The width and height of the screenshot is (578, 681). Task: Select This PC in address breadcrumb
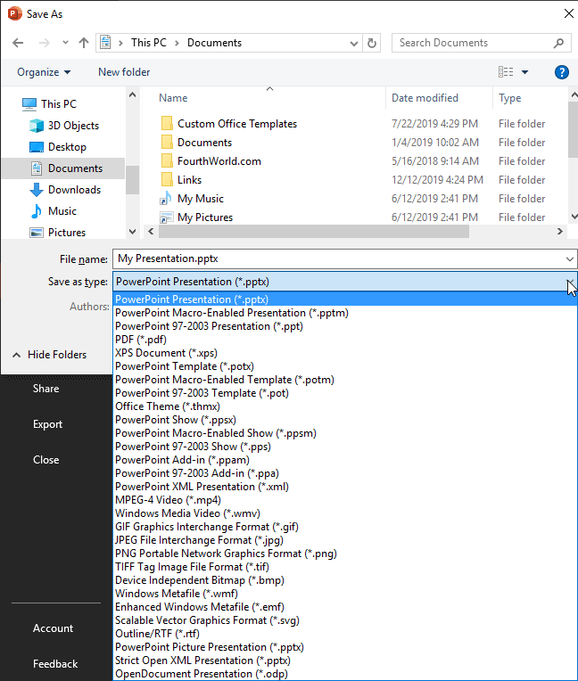coord(149,43)
